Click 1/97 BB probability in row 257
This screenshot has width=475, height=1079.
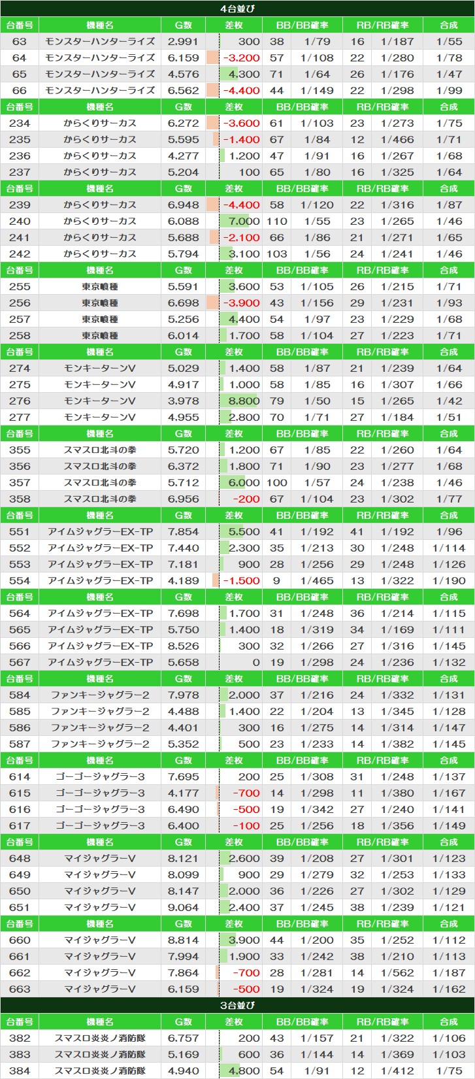pyautogui.click(x=317, y=319)
